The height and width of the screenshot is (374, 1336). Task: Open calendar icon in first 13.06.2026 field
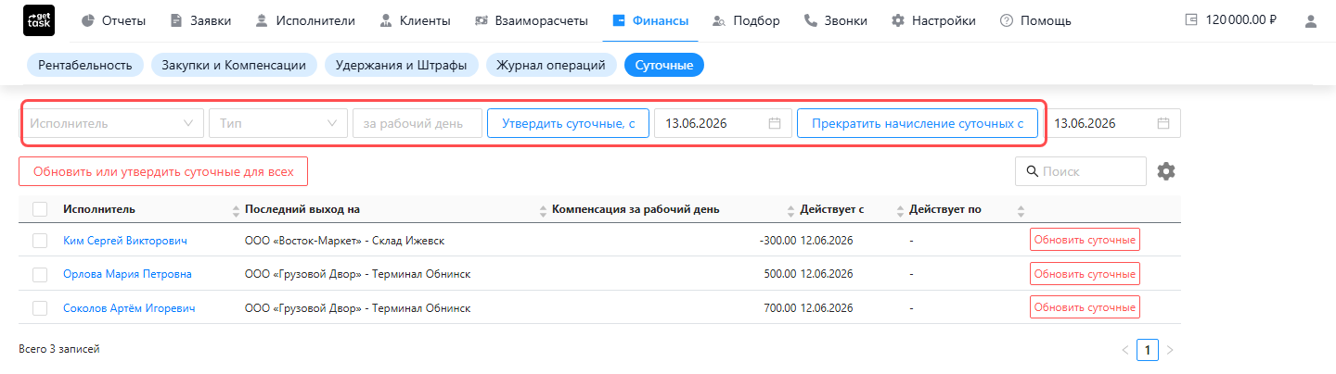click(775, 123)
